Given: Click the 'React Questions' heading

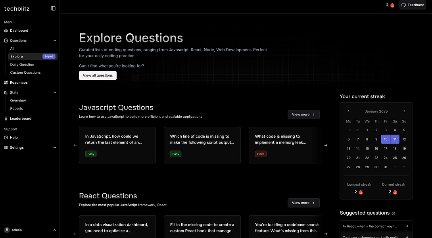Looking at the screenshot, I should pos(108,196).
